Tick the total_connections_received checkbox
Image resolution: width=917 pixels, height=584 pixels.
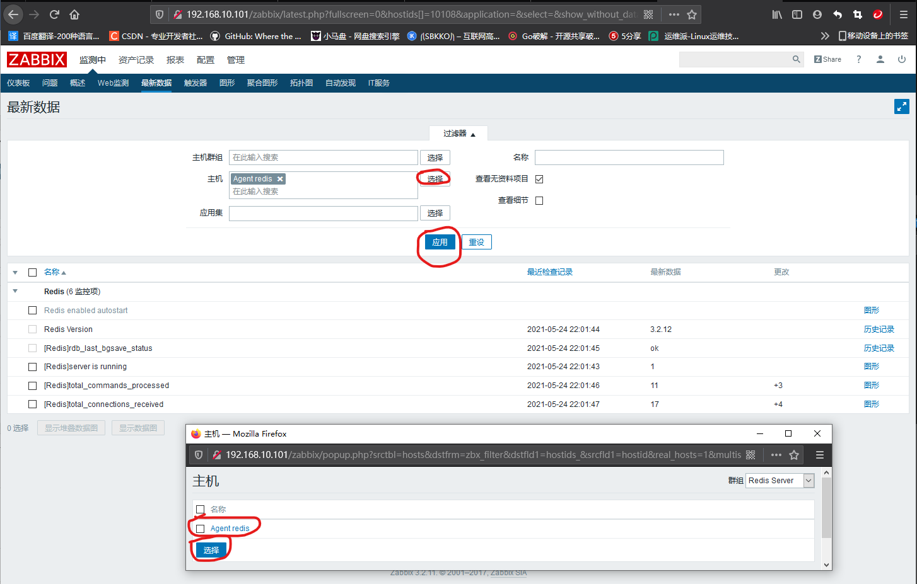pos(32,404)
